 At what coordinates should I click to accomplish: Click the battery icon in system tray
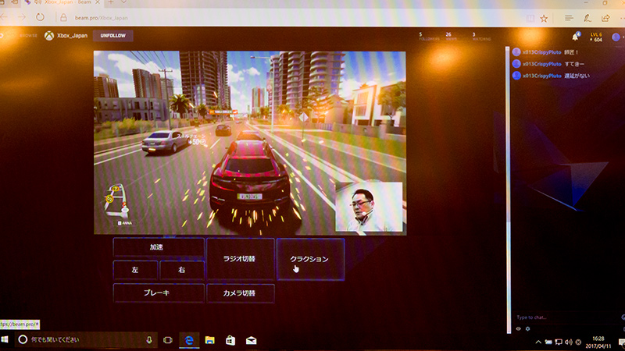coord(548,342)
